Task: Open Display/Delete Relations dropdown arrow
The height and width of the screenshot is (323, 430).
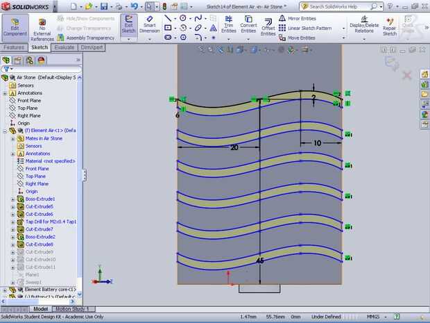Action: (x=364, y=39)
